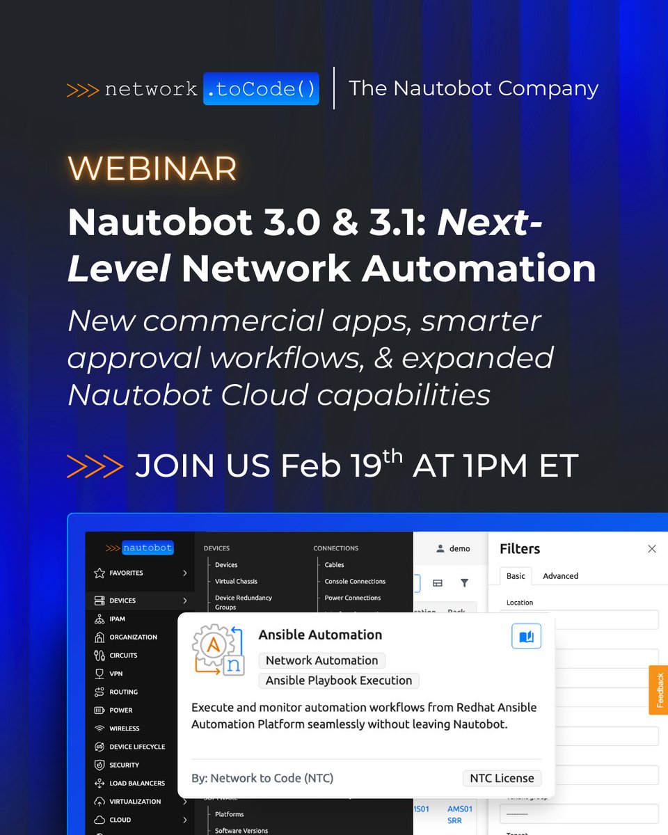Click the Circuits sidebar icon
The width and height of the screenshot is (668, 835).
point(99,655)
